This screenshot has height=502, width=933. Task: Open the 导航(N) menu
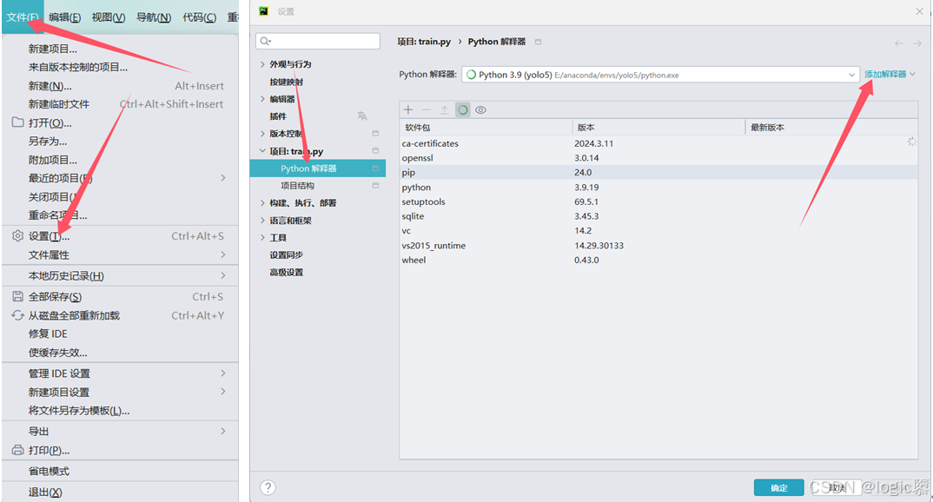[x=154, y=17]
